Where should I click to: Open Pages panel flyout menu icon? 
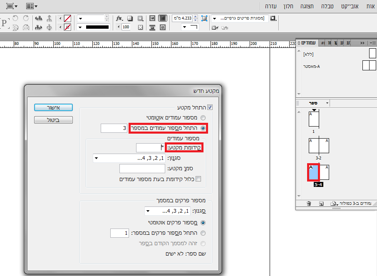click(x=372, y=43)
